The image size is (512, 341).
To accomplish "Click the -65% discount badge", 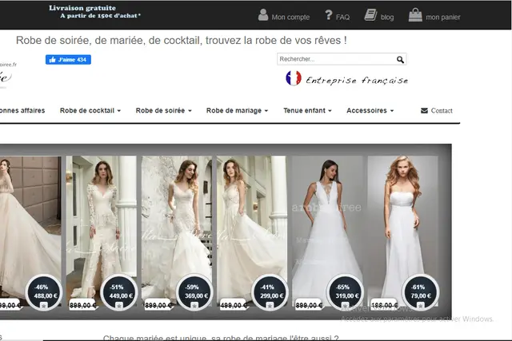I will coord(346,292).
